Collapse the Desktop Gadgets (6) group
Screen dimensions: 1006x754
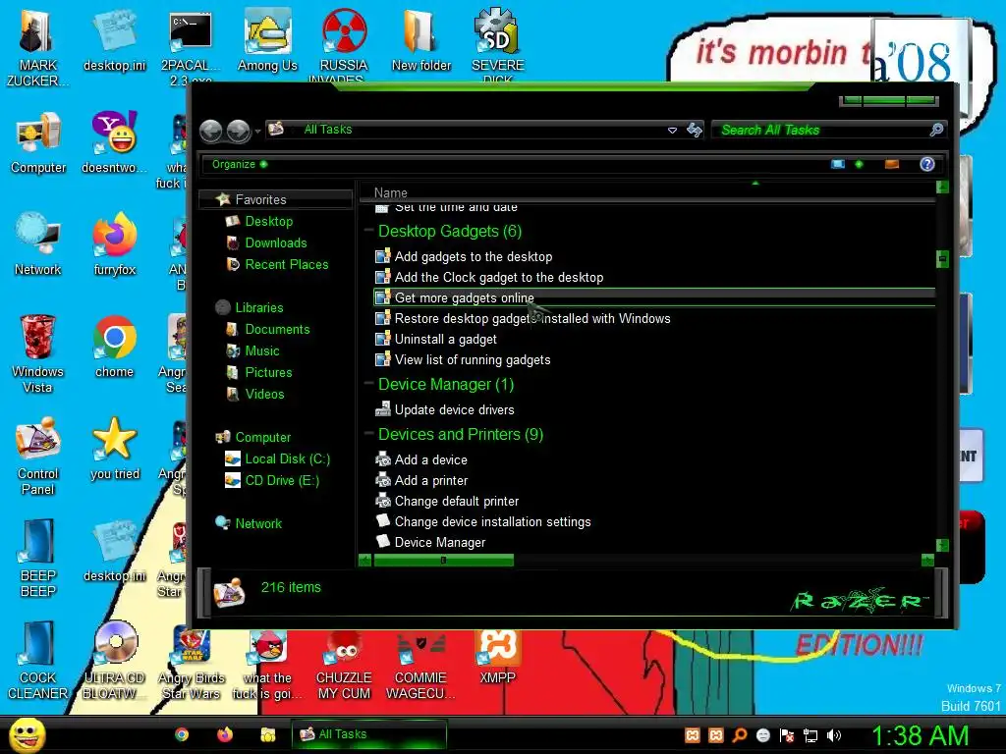coord(369,230)
